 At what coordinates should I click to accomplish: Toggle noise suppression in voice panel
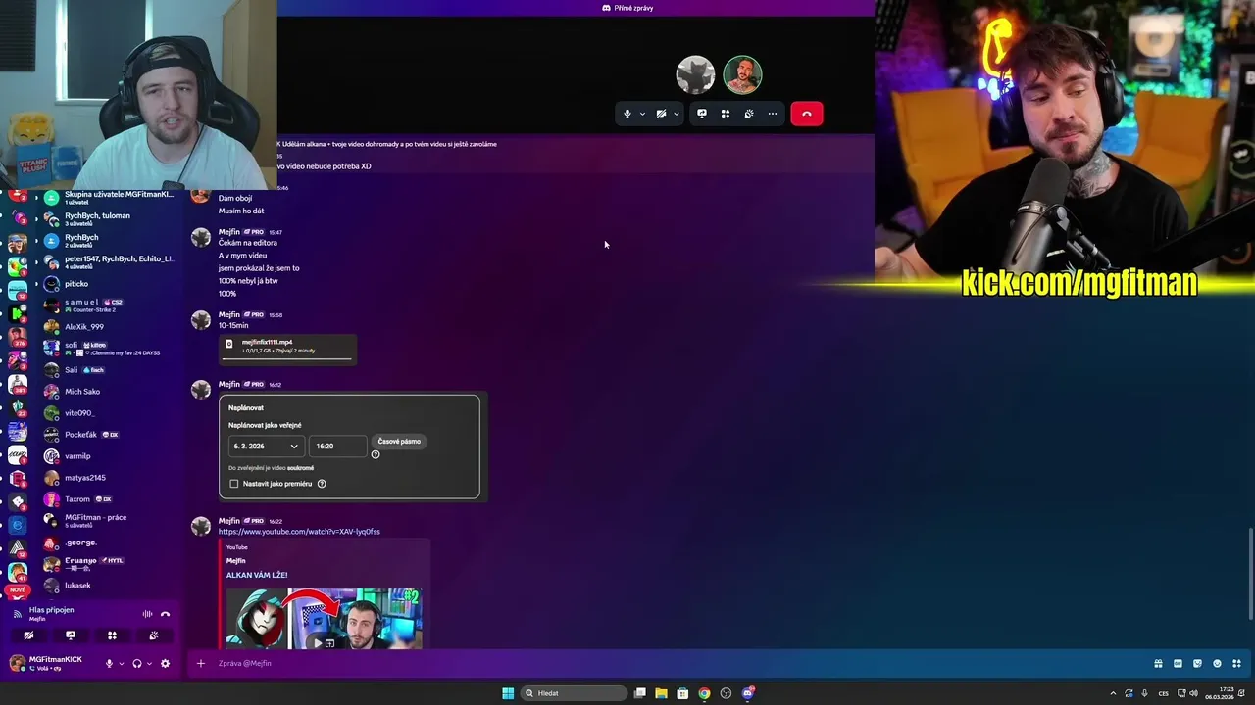[147, 614]
